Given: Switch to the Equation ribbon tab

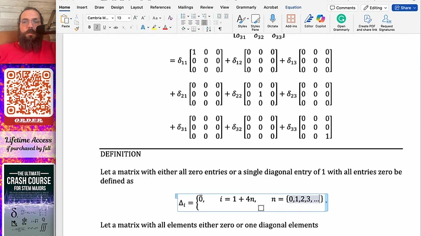Looking at the screenshot, I should 293,8.
